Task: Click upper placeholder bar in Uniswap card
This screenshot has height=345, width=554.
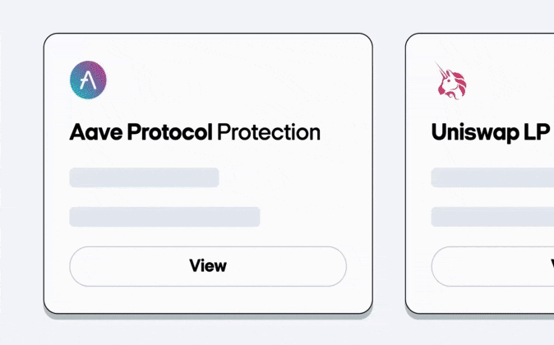Action: pos(492,177)
